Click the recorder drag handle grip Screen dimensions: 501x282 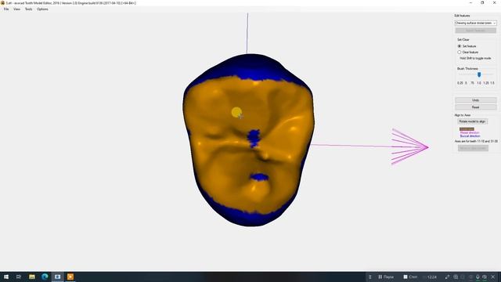click(x=370, y=277)
